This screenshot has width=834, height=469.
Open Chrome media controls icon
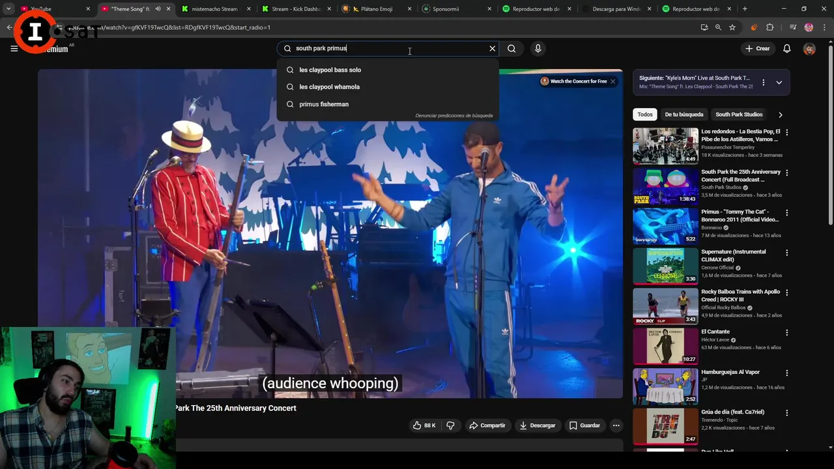point(793,27)
